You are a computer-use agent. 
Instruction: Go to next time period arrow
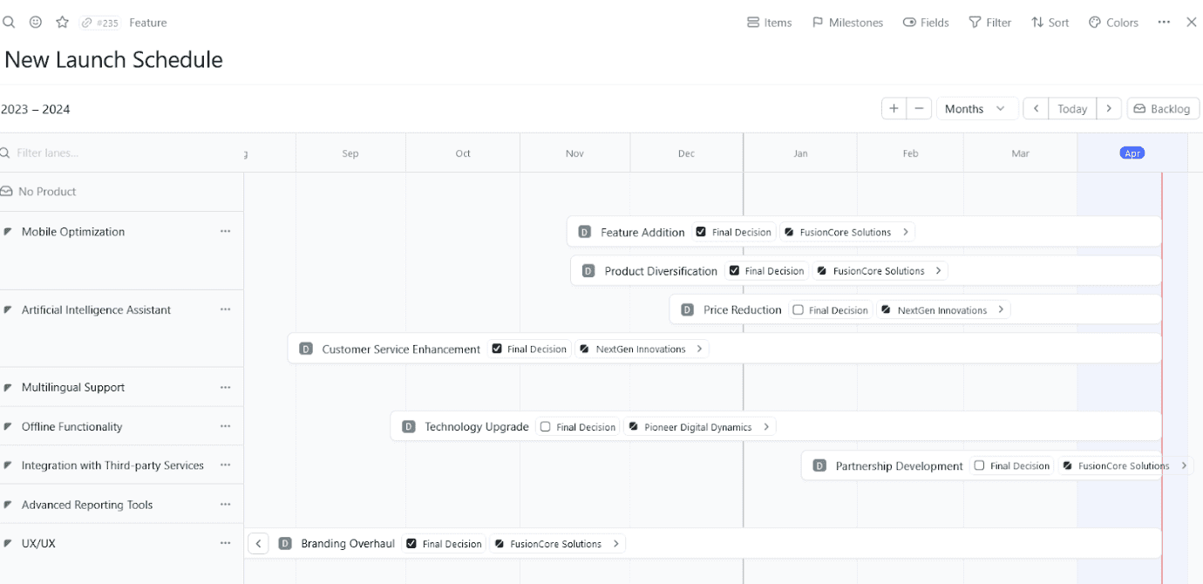point(1109,109)
